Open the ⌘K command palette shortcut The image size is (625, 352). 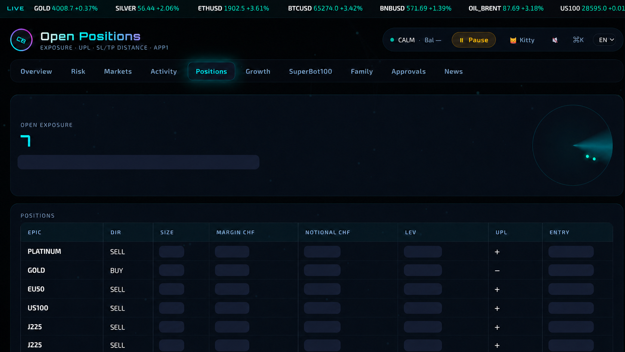pos(578,40)
